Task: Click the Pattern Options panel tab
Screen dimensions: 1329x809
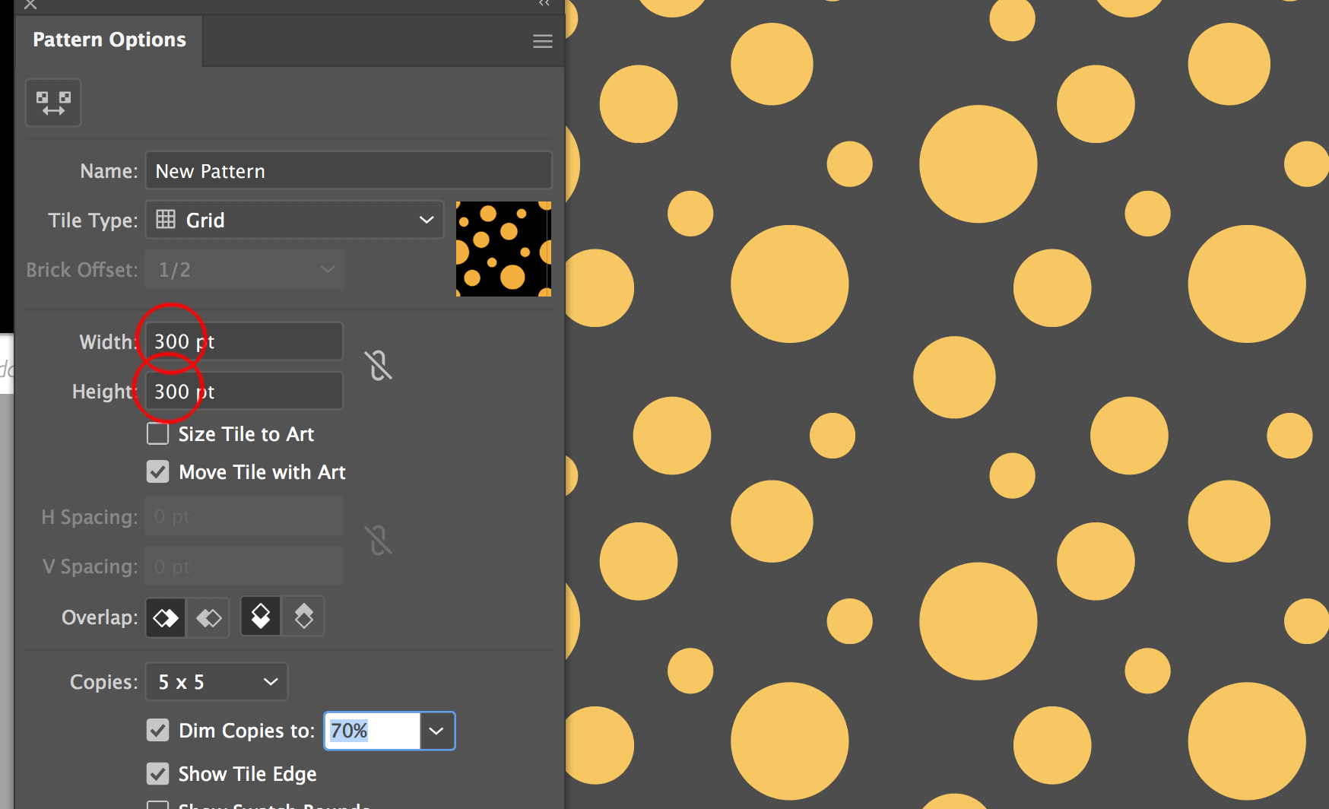Action: pos(109,40)
